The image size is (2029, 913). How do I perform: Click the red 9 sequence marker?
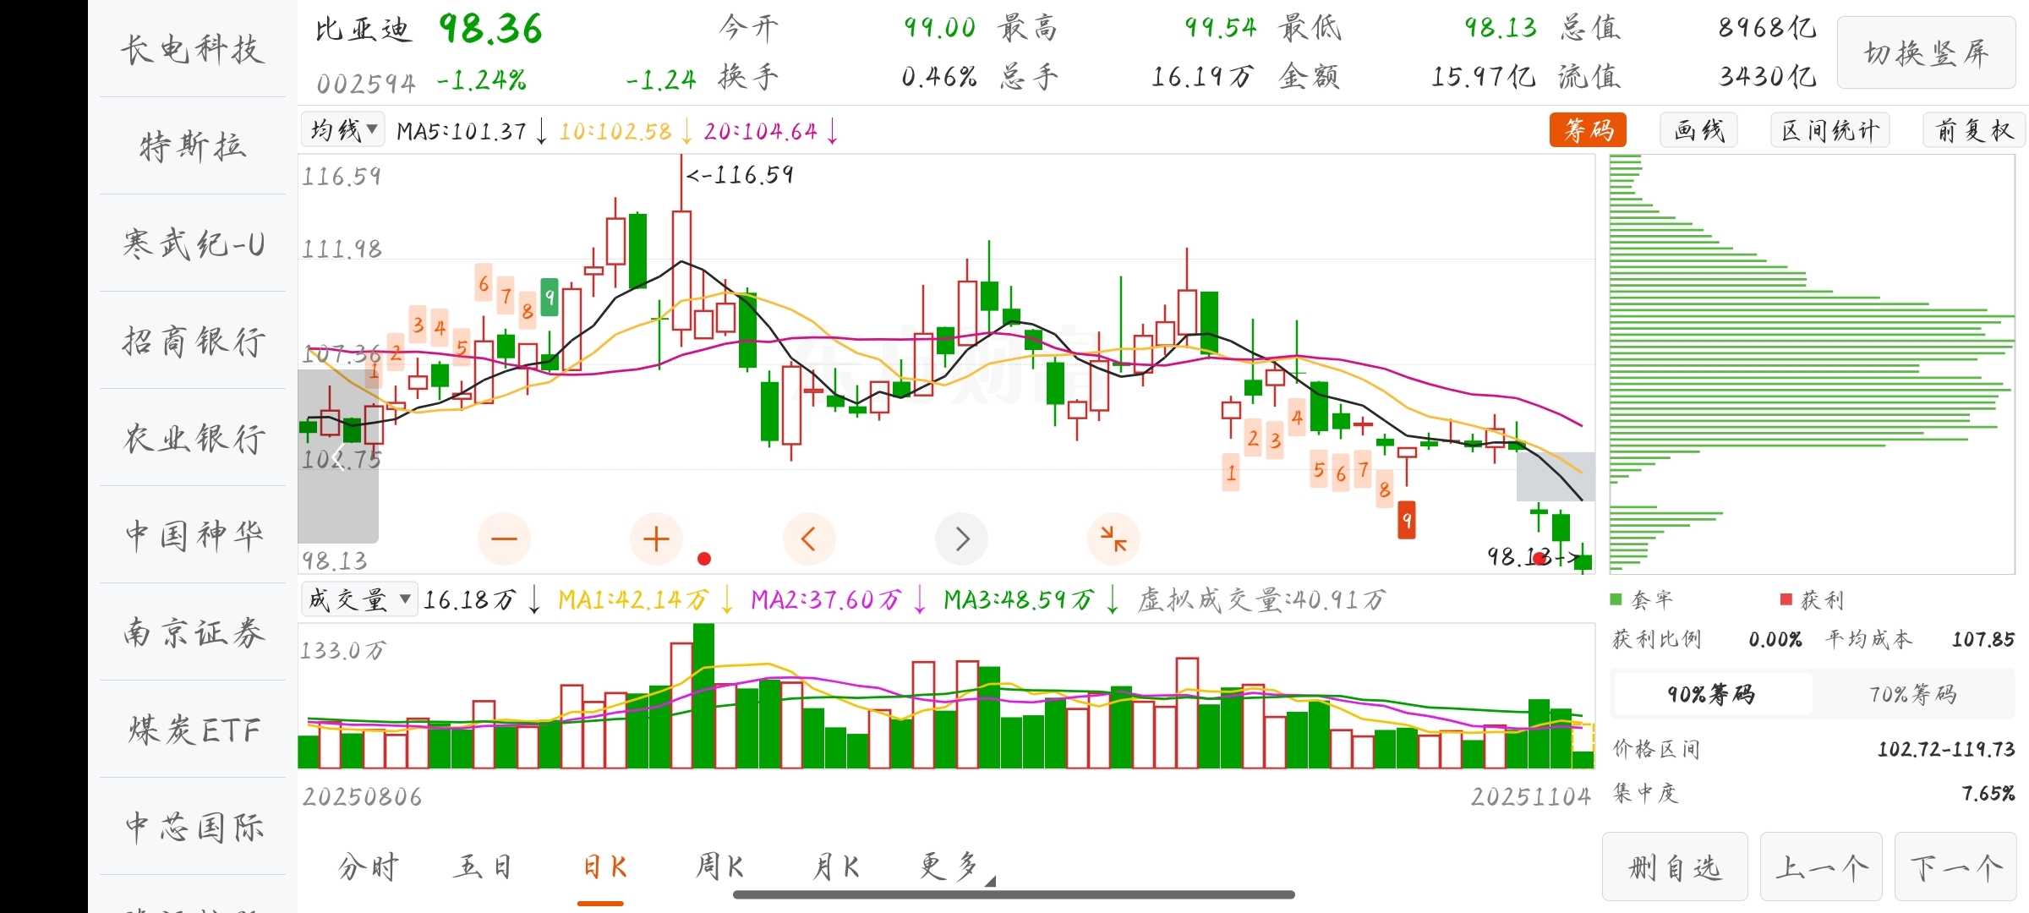click(1407, 521)
